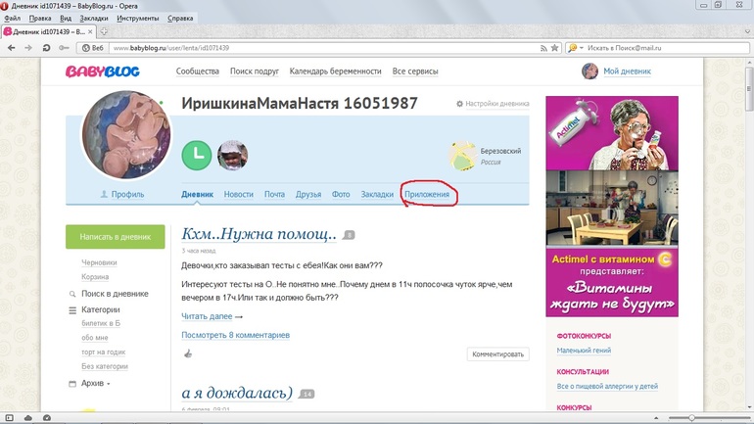The height and width of the screenshot is (424, 754).
Task: Click the browser Reload button
Action: 45,47
